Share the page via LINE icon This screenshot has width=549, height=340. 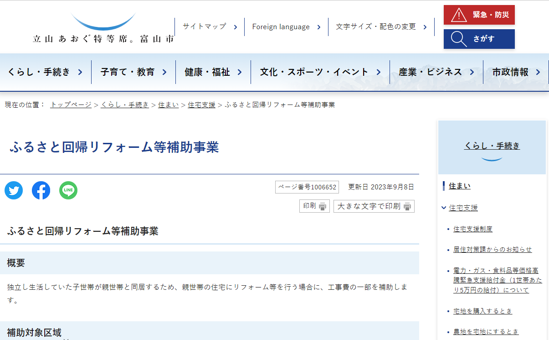click(68, 190)
